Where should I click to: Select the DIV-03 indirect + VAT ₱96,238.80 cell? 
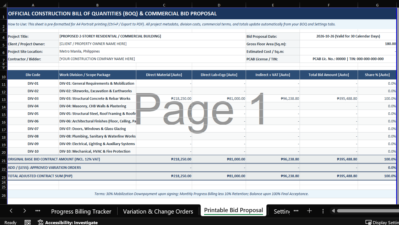pyautogui.click(x=273, y=98)
